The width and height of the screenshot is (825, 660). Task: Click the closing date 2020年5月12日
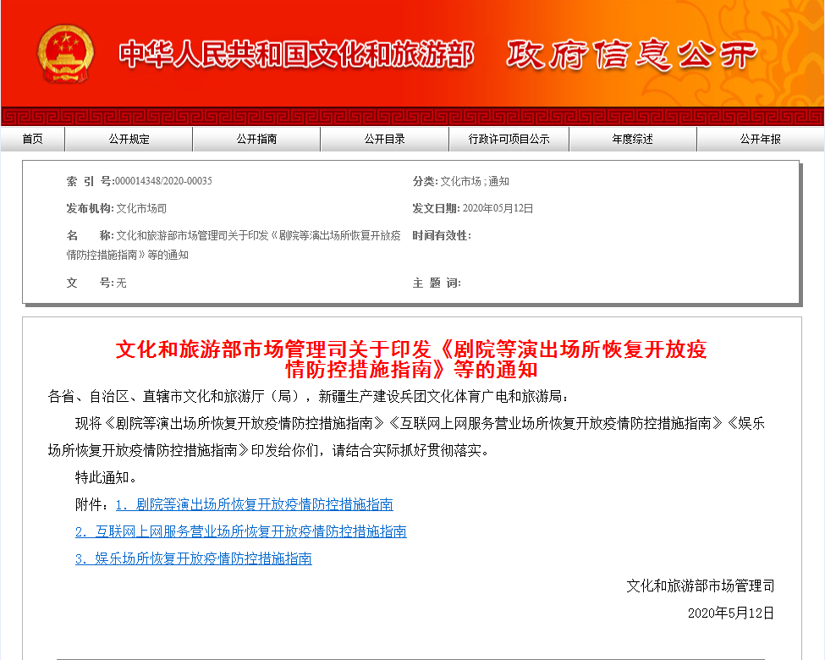(x=730, y=613)
